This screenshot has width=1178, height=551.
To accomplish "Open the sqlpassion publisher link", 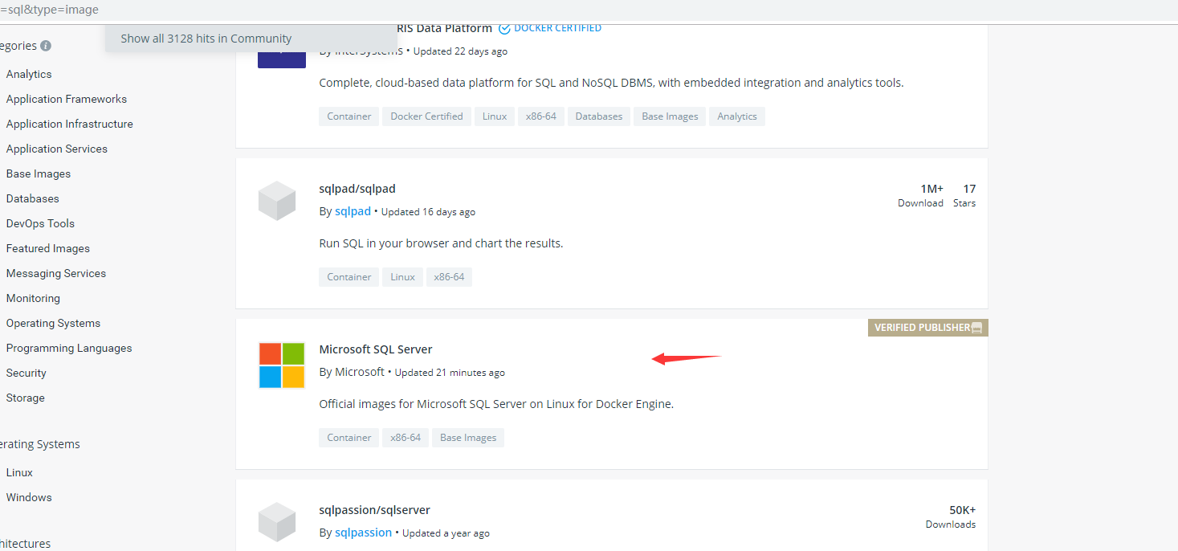I will [x=363, y=533].
